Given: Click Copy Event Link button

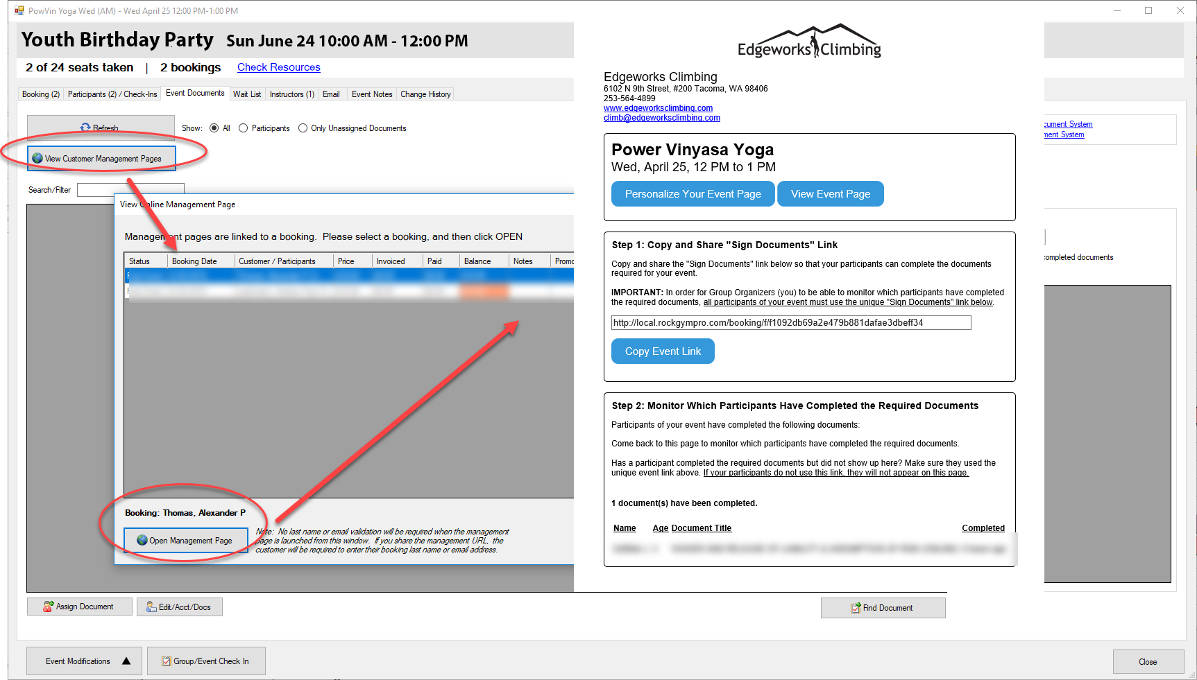Looking at the screenshot, I should [x=663, y=351].
